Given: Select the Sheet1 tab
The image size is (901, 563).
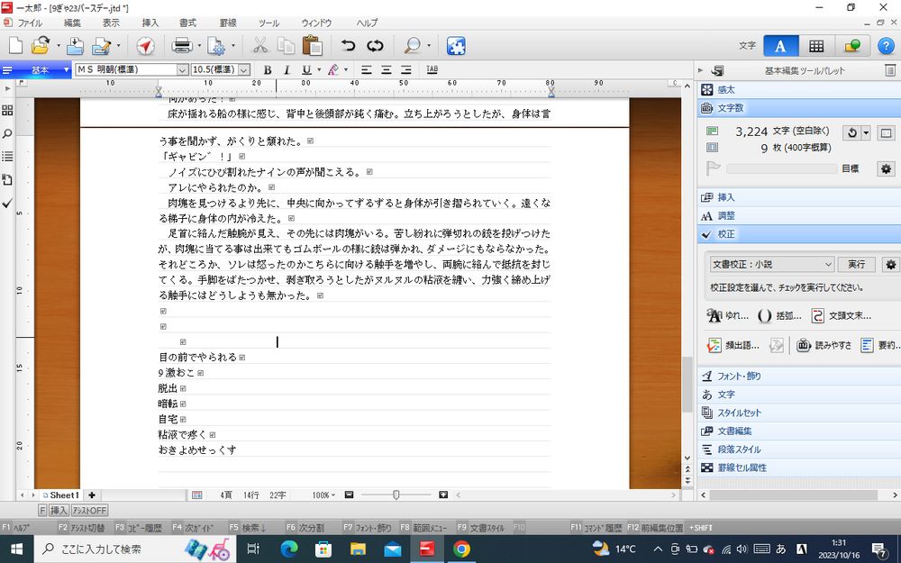Looking at the screenshot, I should tap(61, 495).
